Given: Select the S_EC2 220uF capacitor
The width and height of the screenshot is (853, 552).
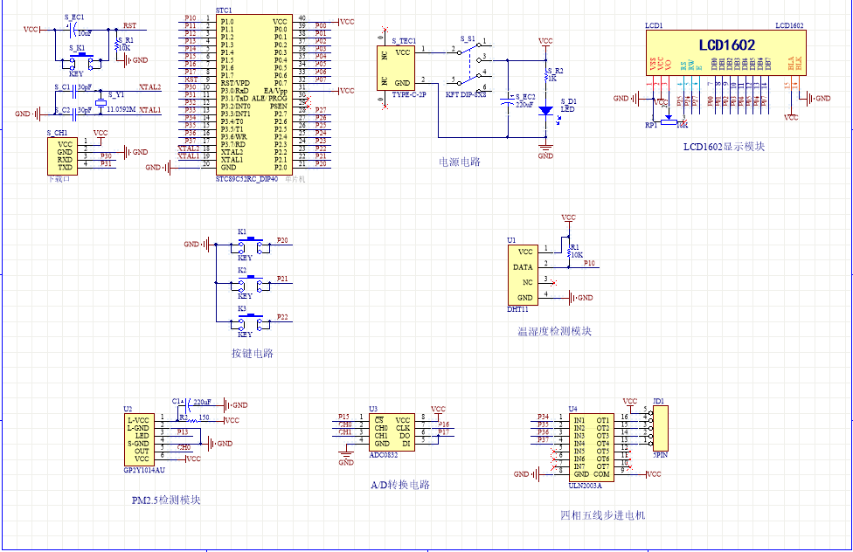Looking at the screenshot, I should click(508, 100).
